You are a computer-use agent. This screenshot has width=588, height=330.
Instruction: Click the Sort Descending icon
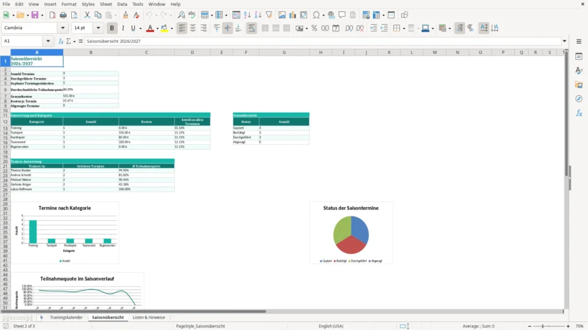[x=258, y=15]
